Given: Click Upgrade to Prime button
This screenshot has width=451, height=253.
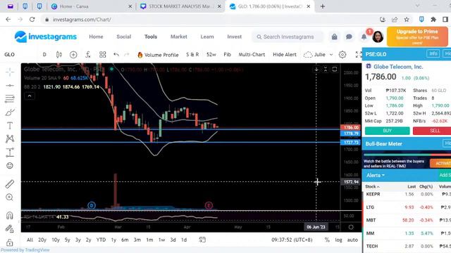Looking at the screenshot, I should tap(417, 37).
